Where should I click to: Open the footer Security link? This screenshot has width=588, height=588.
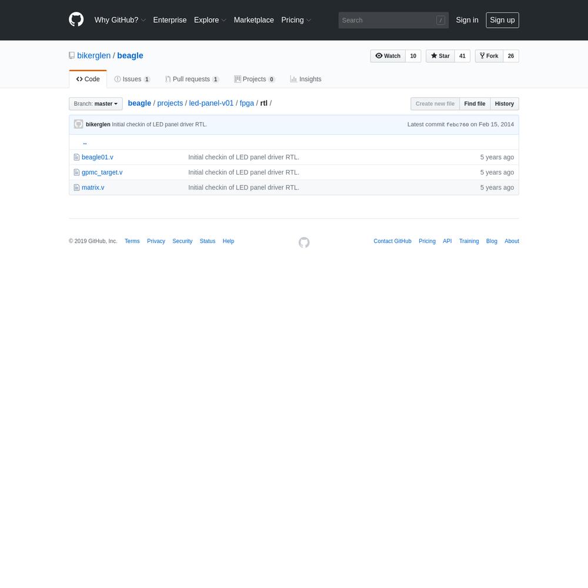(182, 241)
